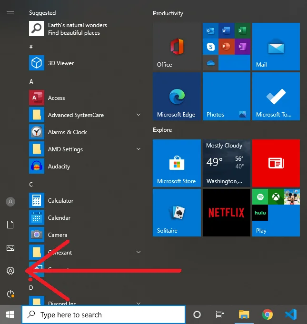
Task: Click the Explore group header
Action: tap(162, 130)
